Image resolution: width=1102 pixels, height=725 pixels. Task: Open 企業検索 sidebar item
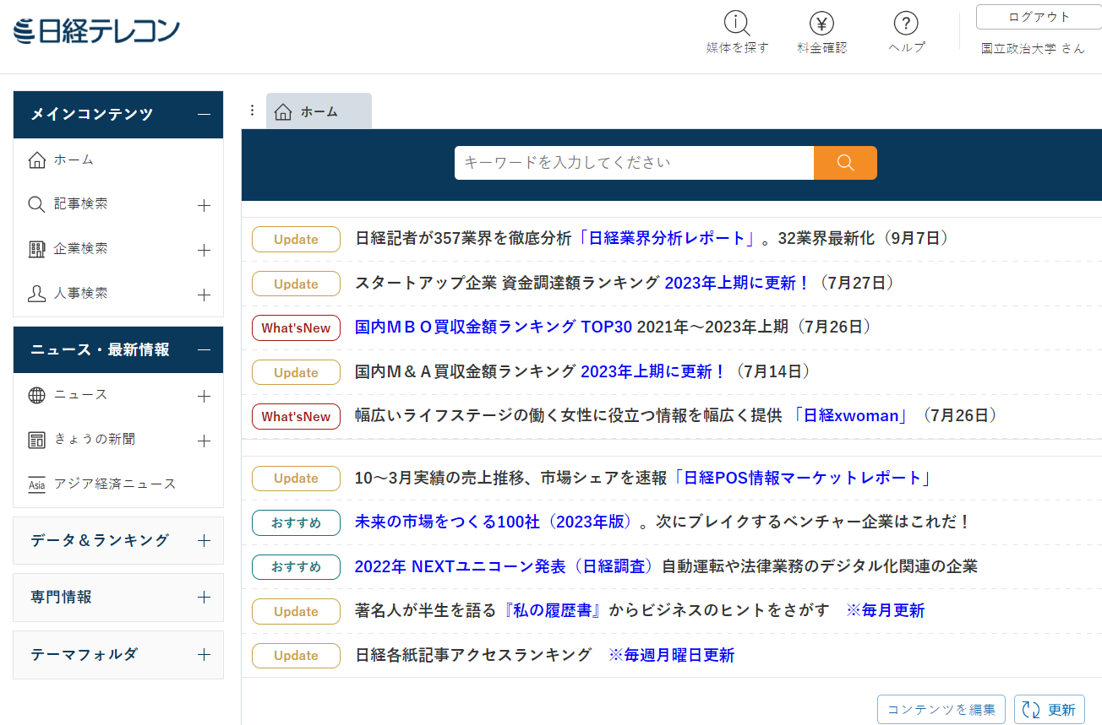tap(81, 248)
